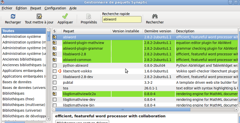
Task: Select the libgtkmathview-dev package name
Action: click(x=79, y=100)
